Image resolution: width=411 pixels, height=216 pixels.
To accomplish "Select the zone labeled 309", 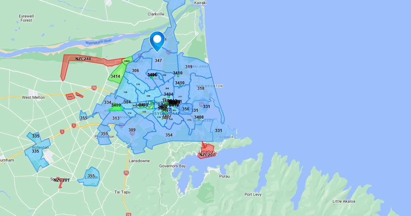I will pos(132,130).
